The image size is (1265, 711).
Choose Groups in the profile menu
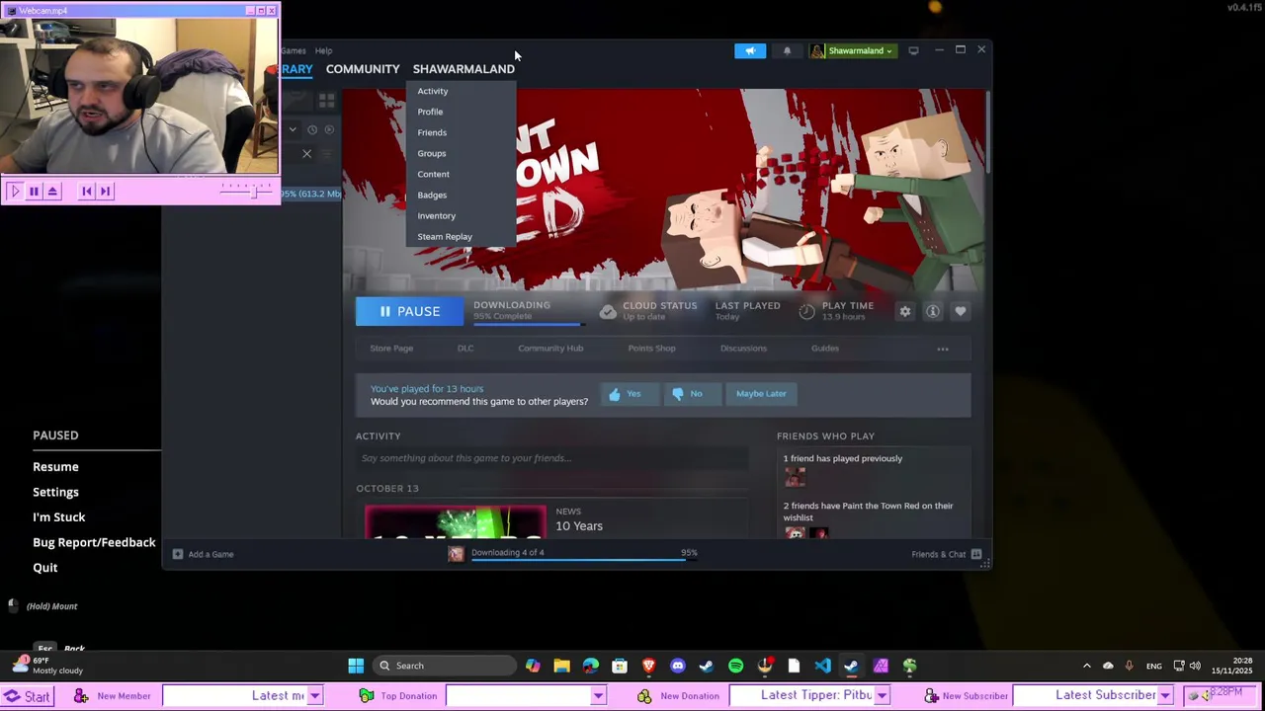[432, 153]
